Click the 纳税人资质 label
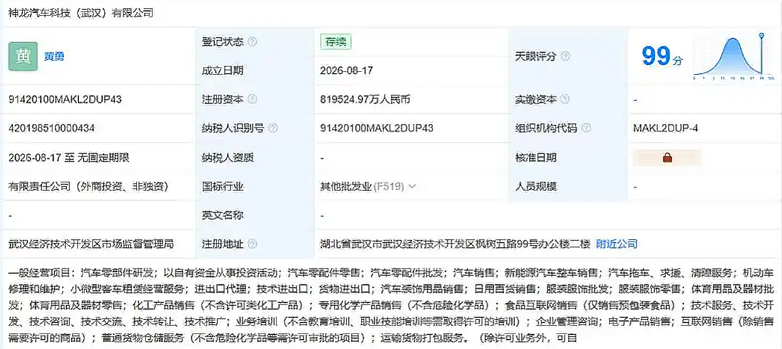The width and height of the screenshot is (782, 349). click(228, 157)
